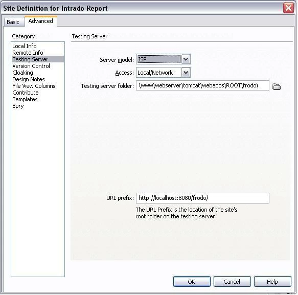Focus the Testing server folder field
298x295 pixels.
[202, 85]
